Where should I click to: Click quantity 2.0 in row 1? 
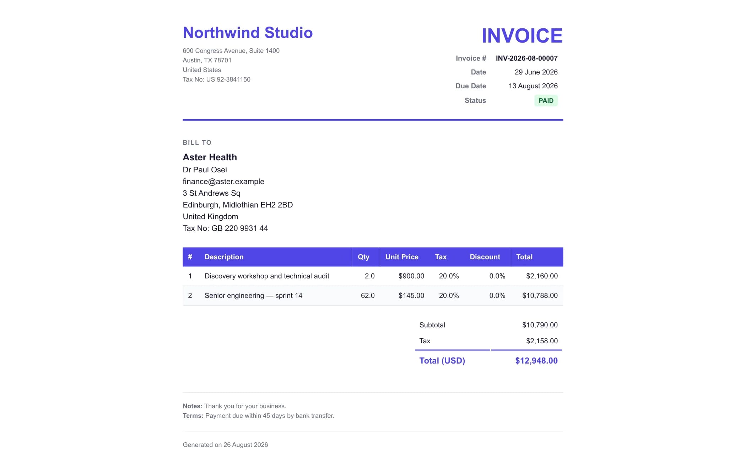tap(369, 276)
